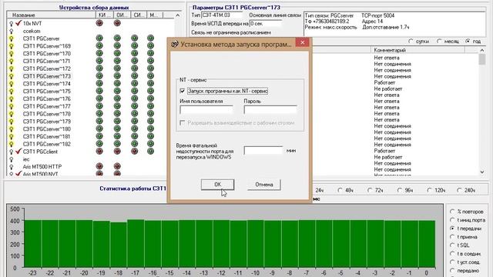Click red КИ status icon for 10x NVT

click(99, 23)
